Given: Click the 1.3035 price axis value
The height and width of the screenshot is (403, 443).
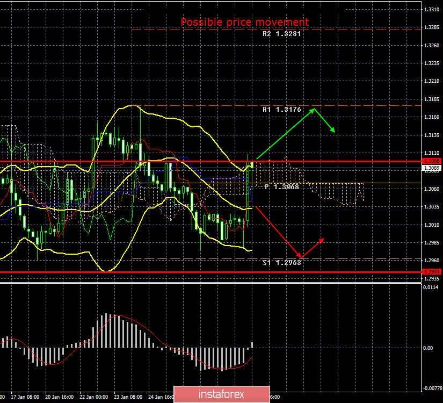Looking at the screenshot, I should coord(432,207).
